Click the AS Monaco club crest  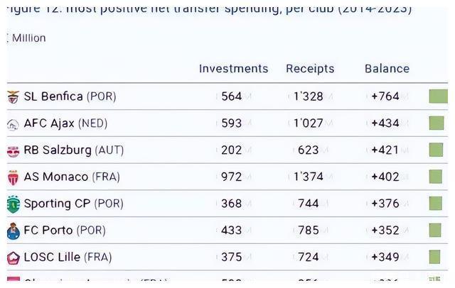(13, 177)
